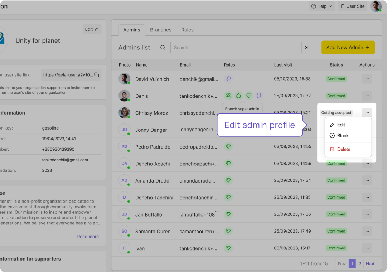The width and height of the screenshot is (387, 272).
Task: Click the diamond role icon for Pedro Padraldo
Action: [228, 146]
